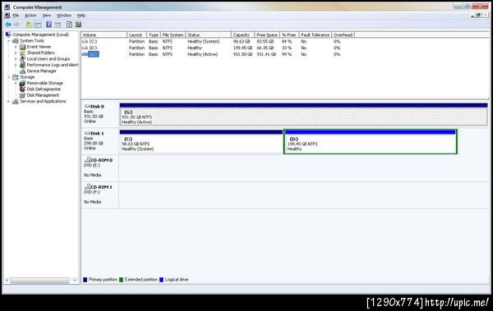The height and width of the screenshot is (311, 493).
Task: Open the Window menu
Action: (64, 16)
